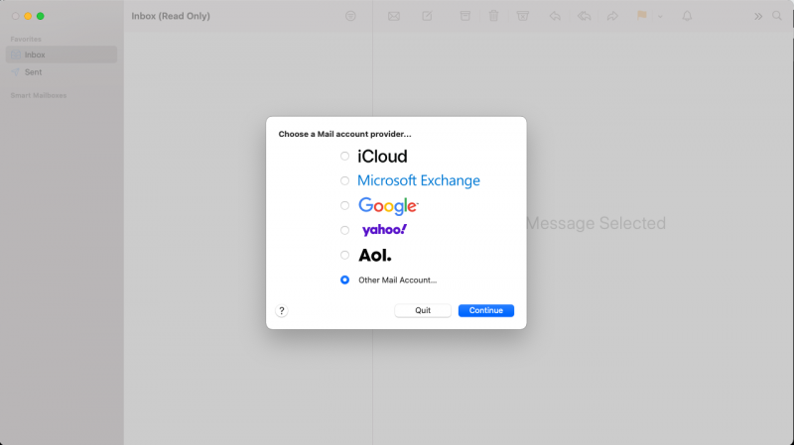
Task: Click the Inbox tray icon in sidebar
Action: click(x=16, y=55)
